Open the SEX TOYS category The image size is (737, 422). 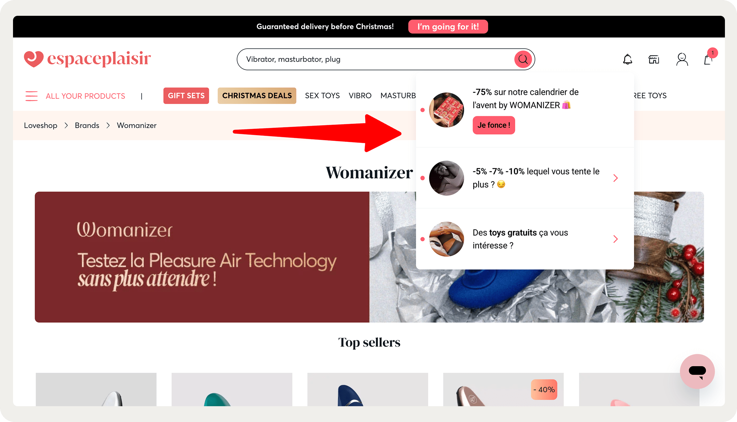pos(322,96)
